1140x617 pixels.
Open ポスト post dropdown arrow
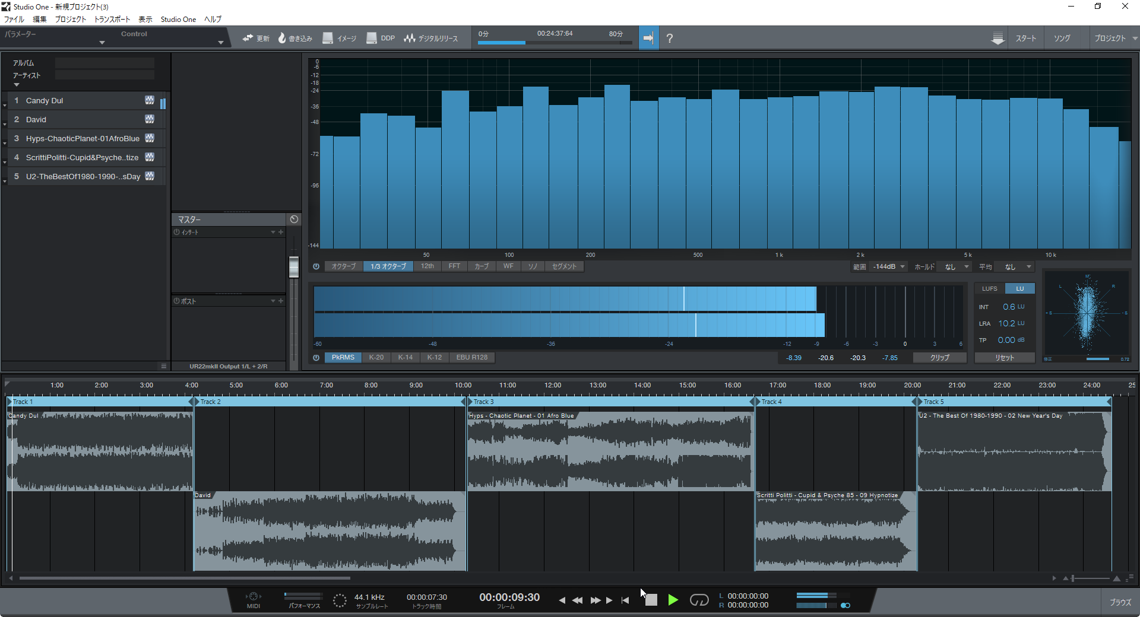tap(273, 301)
